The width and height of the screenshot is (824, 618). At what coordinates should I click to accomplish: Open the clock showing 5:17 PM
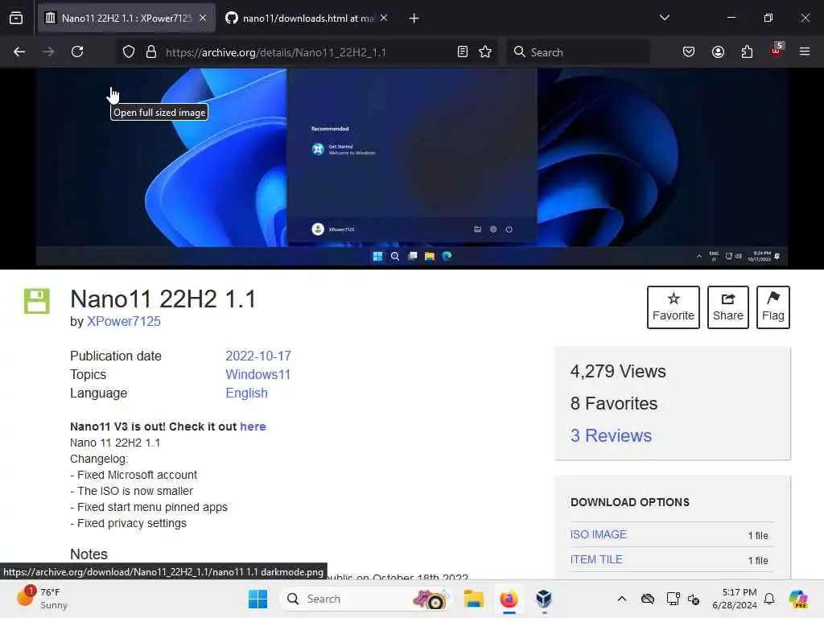[x=734, y=599]
